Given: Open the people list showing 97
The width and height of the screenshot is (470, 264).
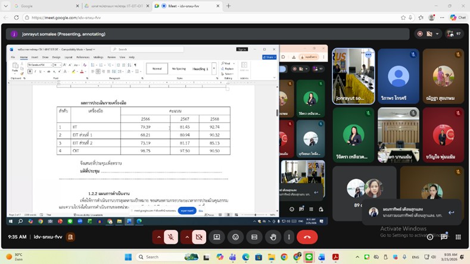Looking at the screenshot, I should point(455,34).
